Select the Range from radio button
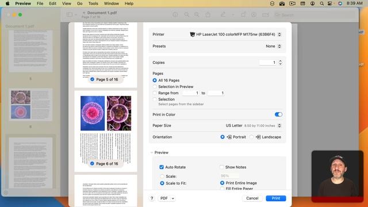368x207 pixels. [155, 93]
